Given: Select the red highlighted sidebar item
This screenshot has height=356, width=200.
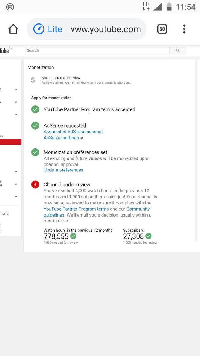Looking at the screenshot, I should pyautogui.click(x=11, y=142).
